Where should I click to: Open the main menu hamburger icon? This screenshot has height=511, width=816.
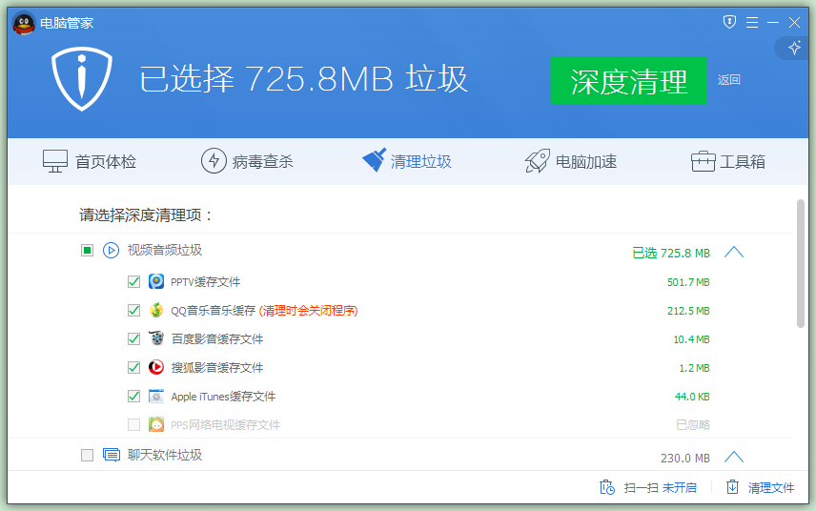[x=752, y=22]
